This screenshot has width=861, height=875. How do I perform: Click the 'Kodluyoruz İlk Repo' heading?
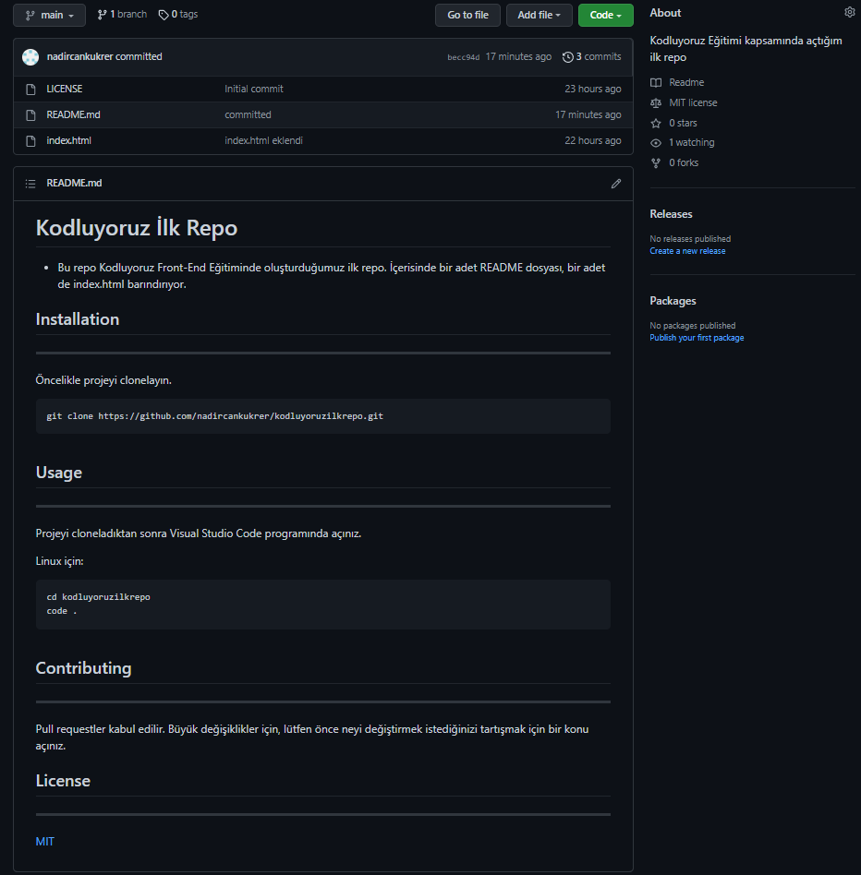[x=136, y=228]
